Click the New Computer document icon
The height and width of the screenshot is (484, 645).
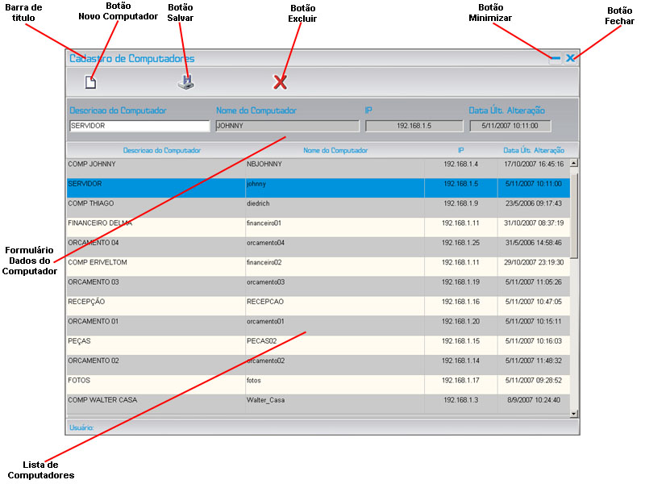(x=90, y=81)
